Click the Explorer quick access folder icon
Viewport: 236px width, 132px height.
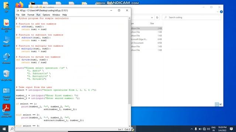(x=31, y=7)
